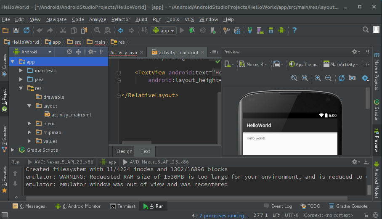The width and height of the screenshot is (382, 219).
Task: Toggle the Favorites side panel
Action: coord(4,180)
